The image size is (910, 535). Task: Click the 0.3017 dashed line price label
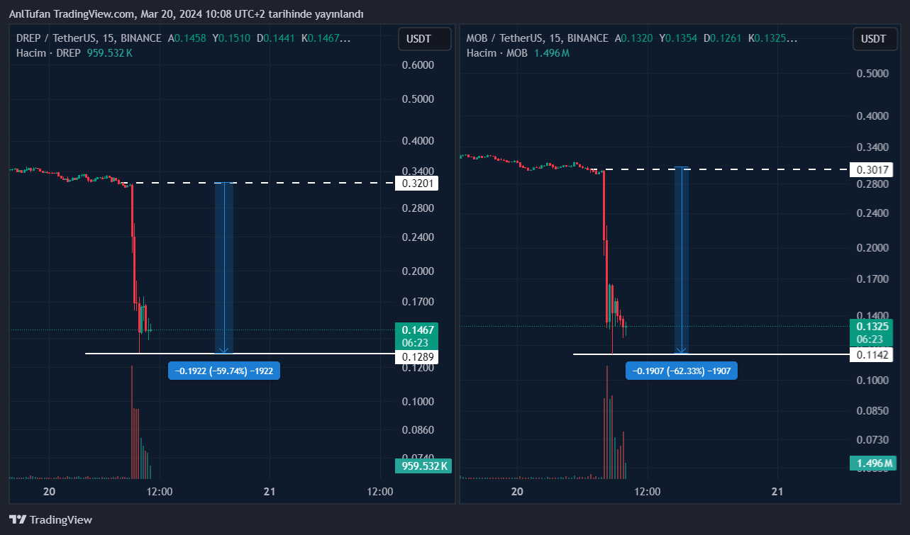(x=873, y=169)
